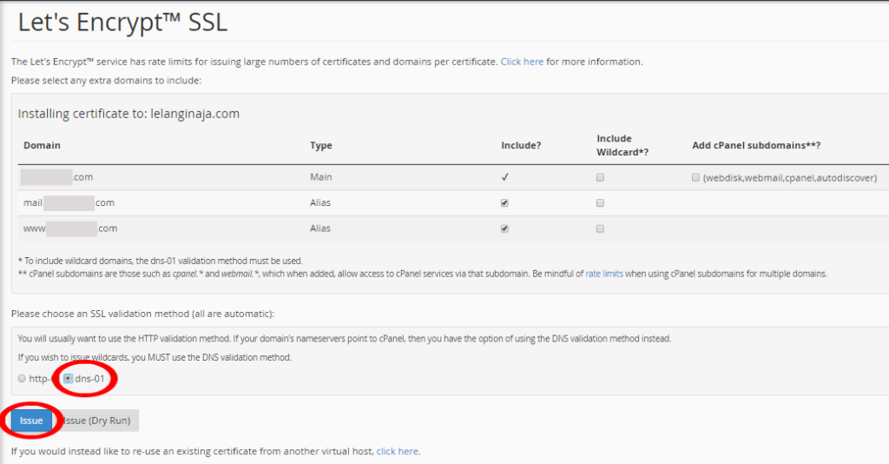This screenshot has height=464, width=889.
Task: Open the "Click here" rate limits information link
Action: click(522, 62)
